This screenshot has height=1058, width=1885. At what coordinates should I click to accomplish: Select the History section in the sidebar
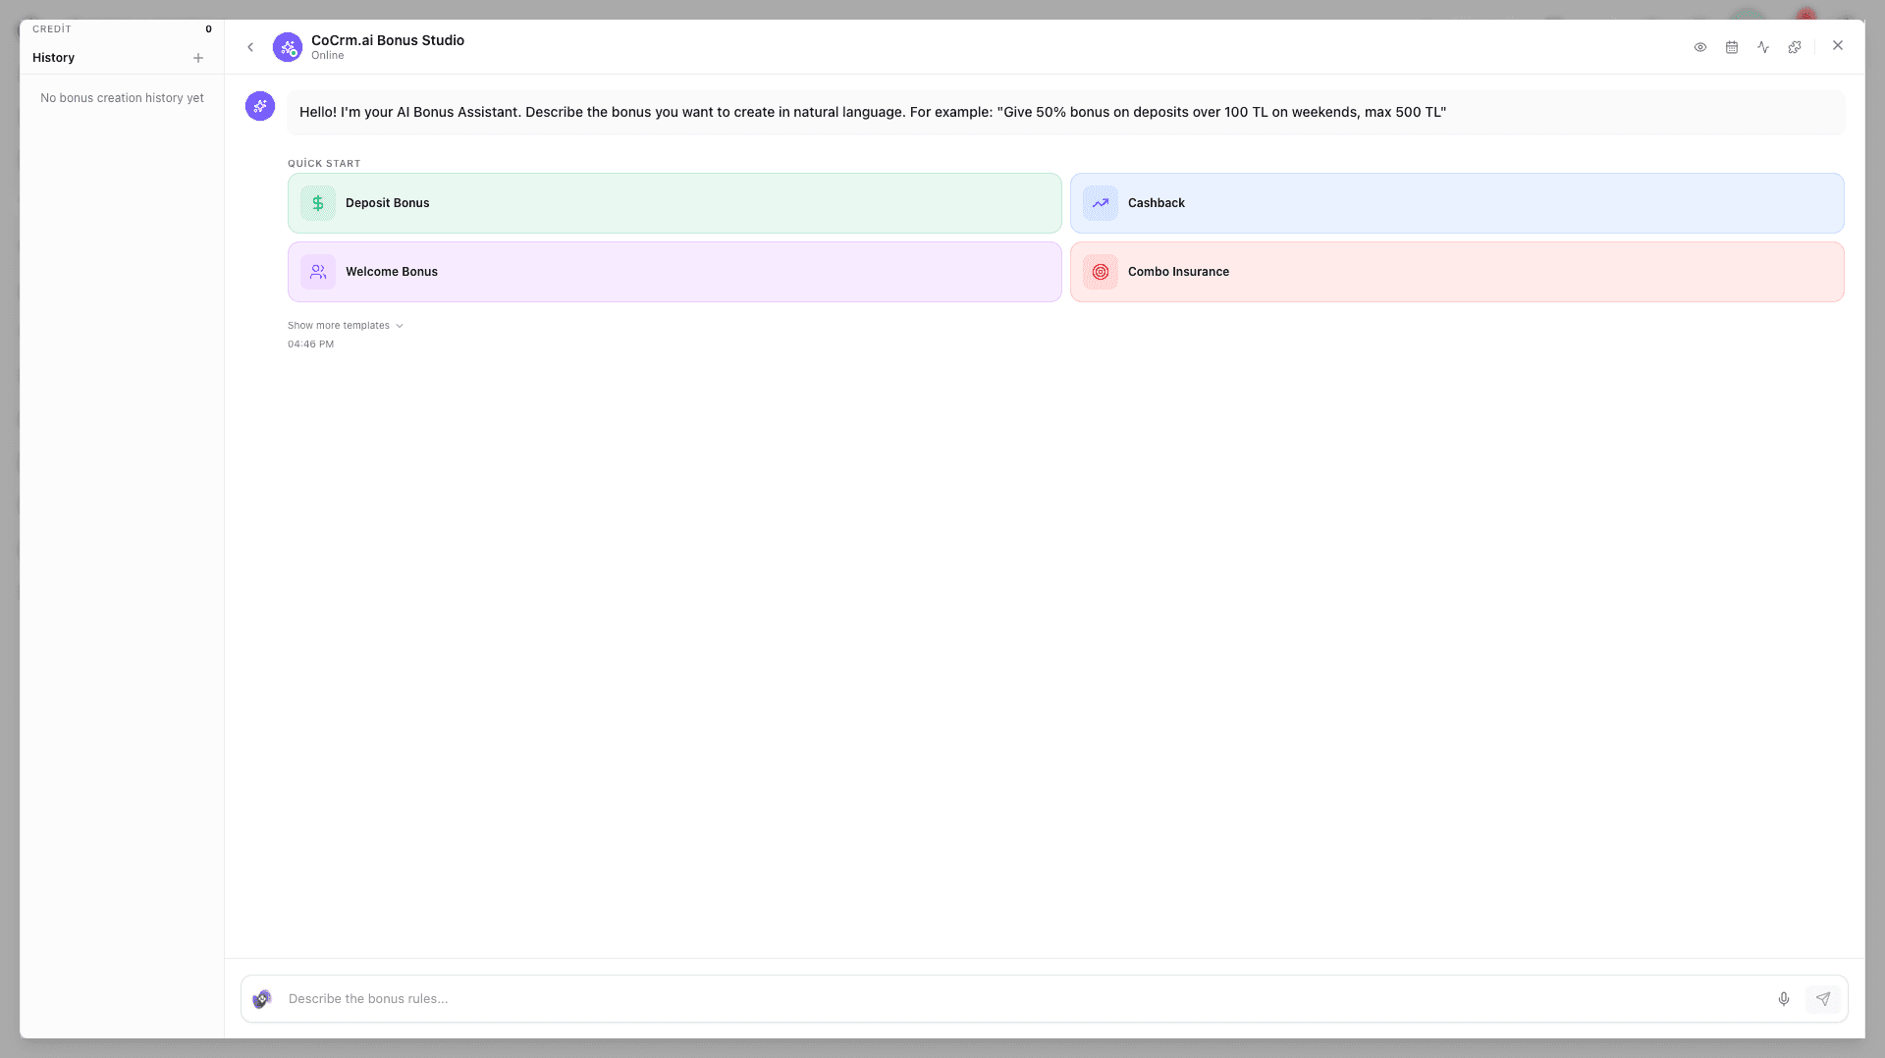pos(54,58)
